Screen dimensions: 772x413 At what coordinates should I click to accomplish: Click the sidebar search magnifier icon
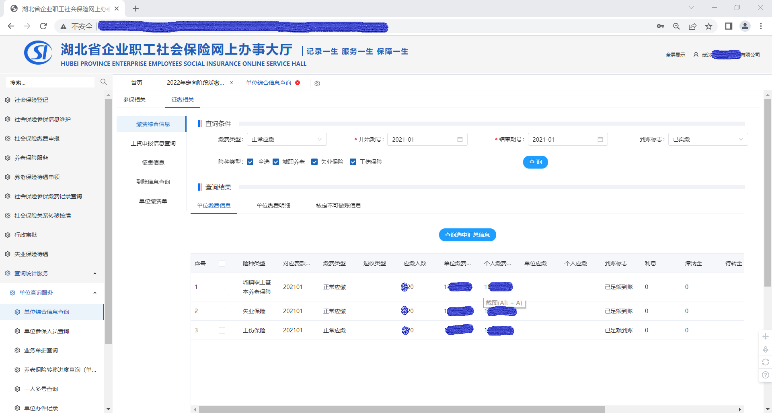[x=103, y=82]
